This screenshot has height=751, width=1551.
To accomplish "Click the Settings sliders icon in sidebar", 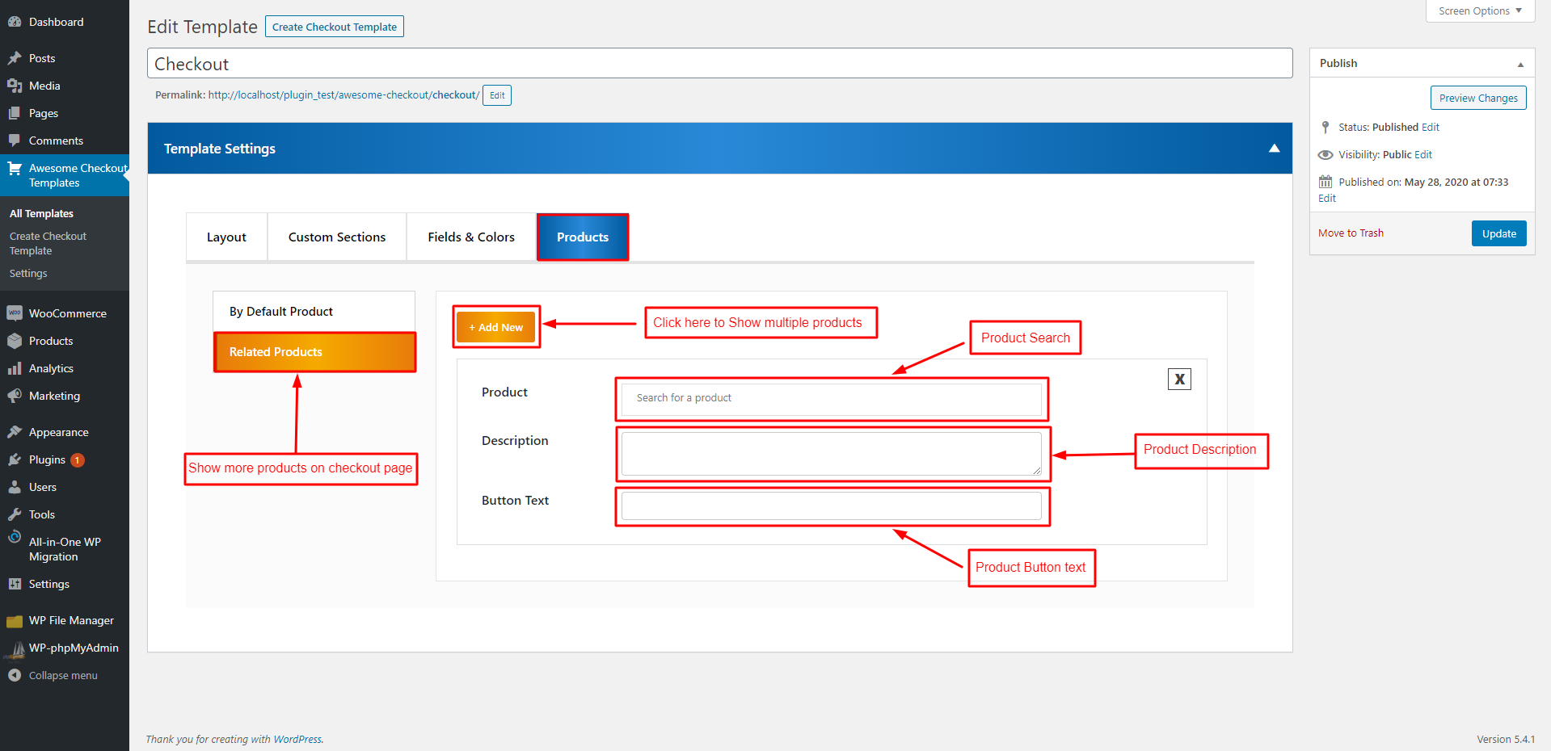I will (15, 584).
